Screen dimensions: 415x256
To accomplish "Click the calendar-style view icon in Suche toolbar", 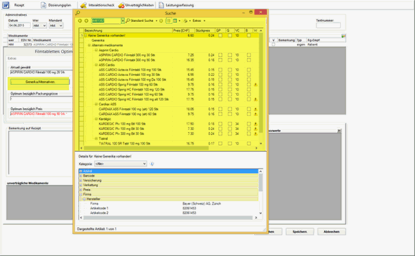I will 175,21.
